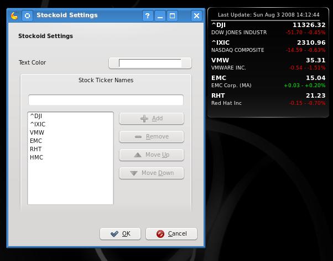Click the Move Up button
Screen dimensions: 333x261
[x=152, y=155]
